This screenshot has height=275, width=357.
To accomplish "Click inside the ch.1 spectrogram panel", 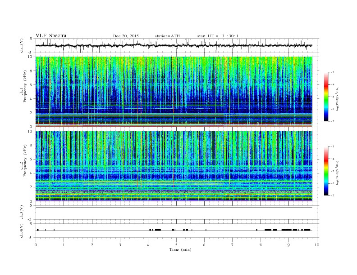I will [x=174, y=92].
